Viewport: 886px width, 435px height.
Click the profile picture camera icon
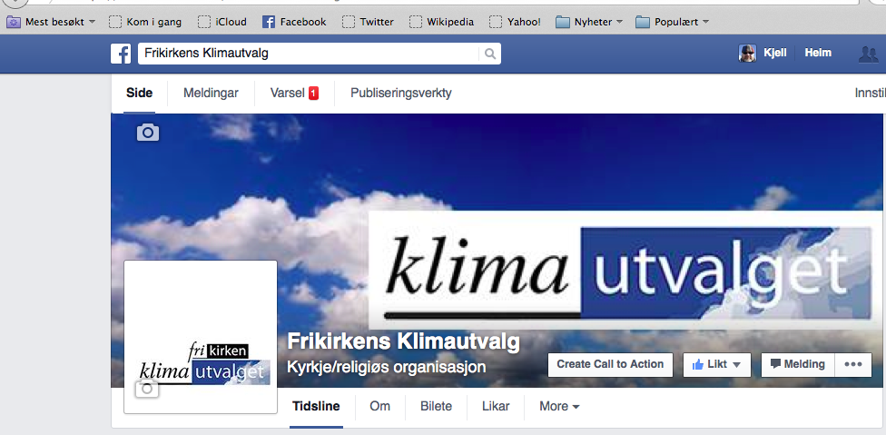(147, 389)
